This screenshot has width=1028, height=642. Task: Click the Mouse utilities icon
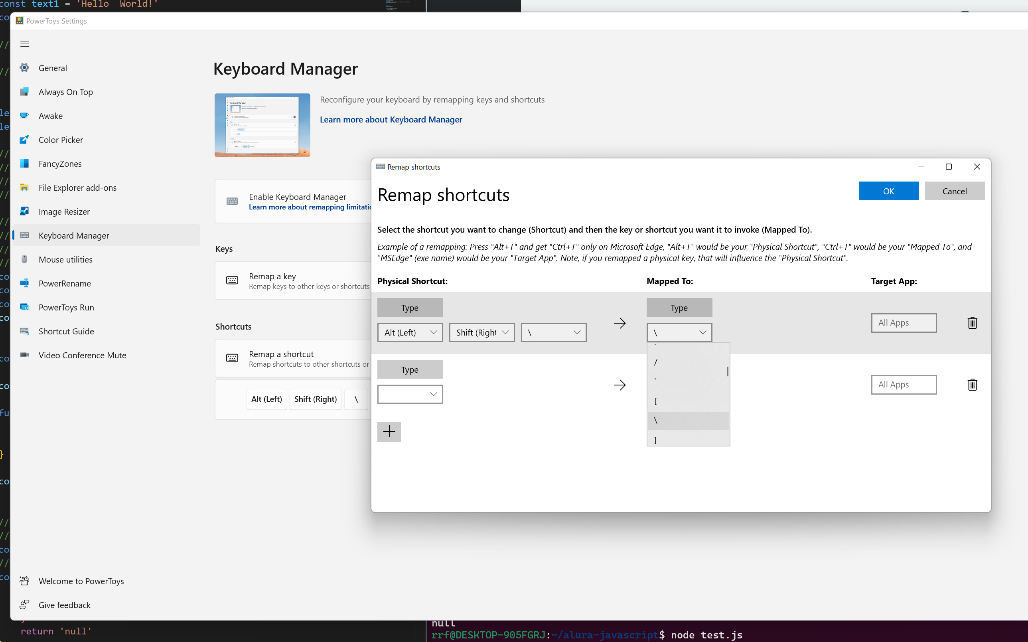click(24, 259)
